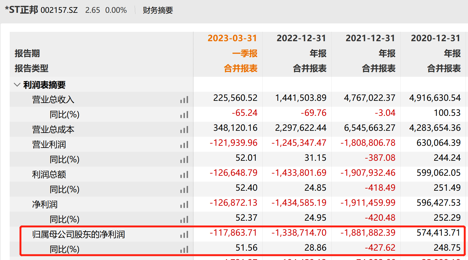The height and width of the screenshot is (260, 468).
Task: Select the 2023-03-31 report period column header
Action: point(232,38)
